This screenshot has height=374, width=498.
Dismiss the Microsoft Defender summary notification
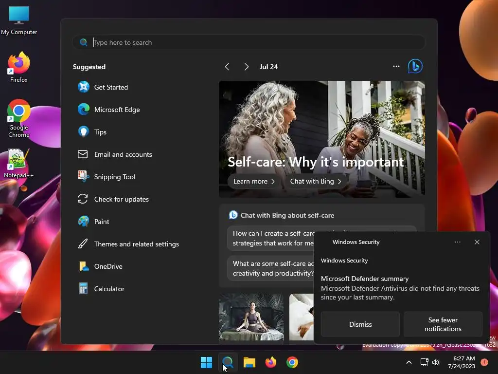pos(360,324)
